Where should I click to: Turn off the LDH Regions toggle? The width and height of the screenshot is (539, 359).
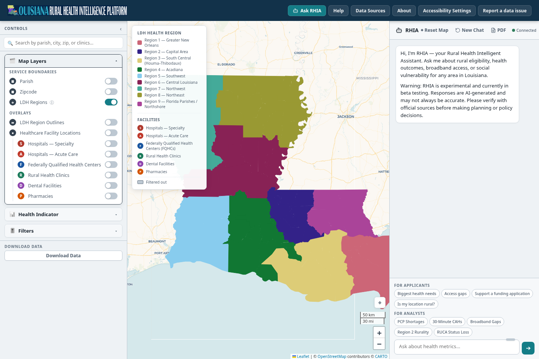111,102
